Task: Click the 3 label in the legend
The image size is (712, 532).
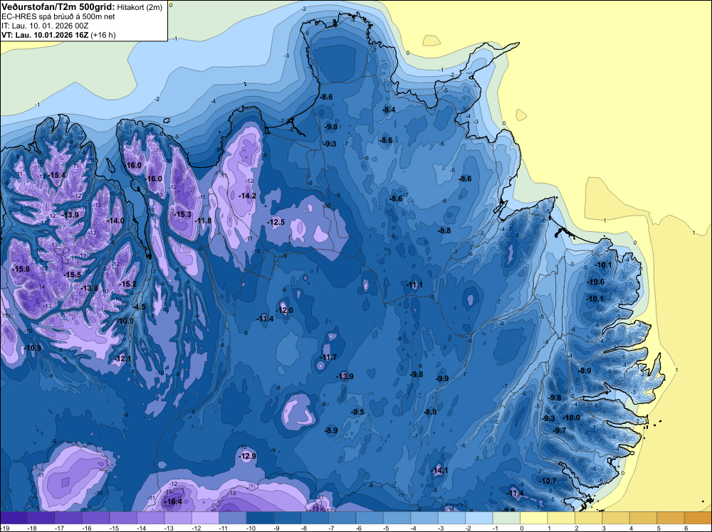Action: 604,528
